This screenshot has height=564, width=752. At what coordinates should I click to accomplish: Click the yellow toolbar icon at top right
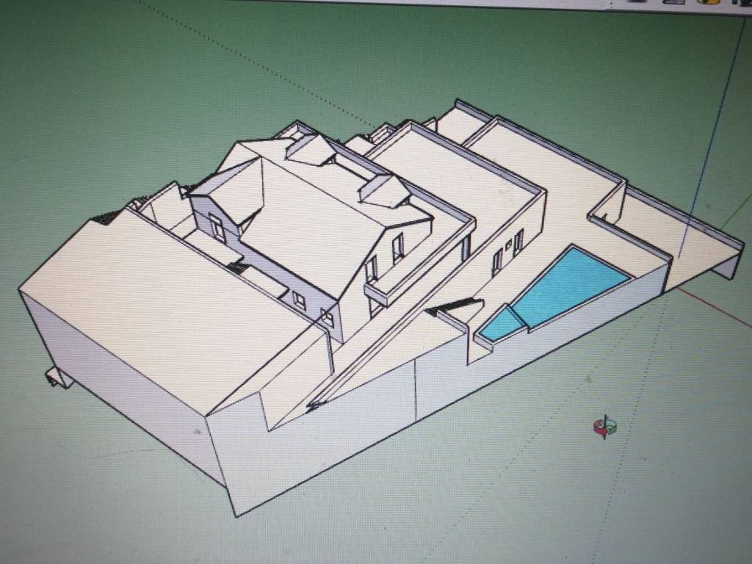pyautogui.click(x=710, y=2)
